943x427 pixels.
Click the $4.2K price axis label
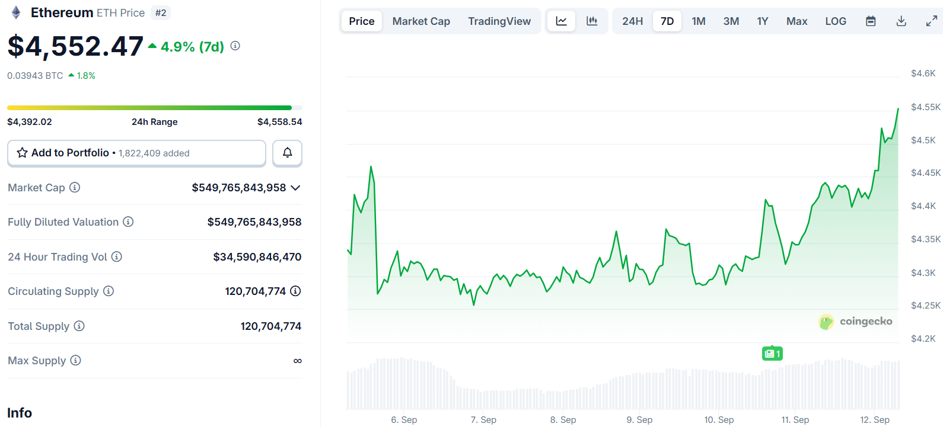pyautogui.click(x=923, y=339)
